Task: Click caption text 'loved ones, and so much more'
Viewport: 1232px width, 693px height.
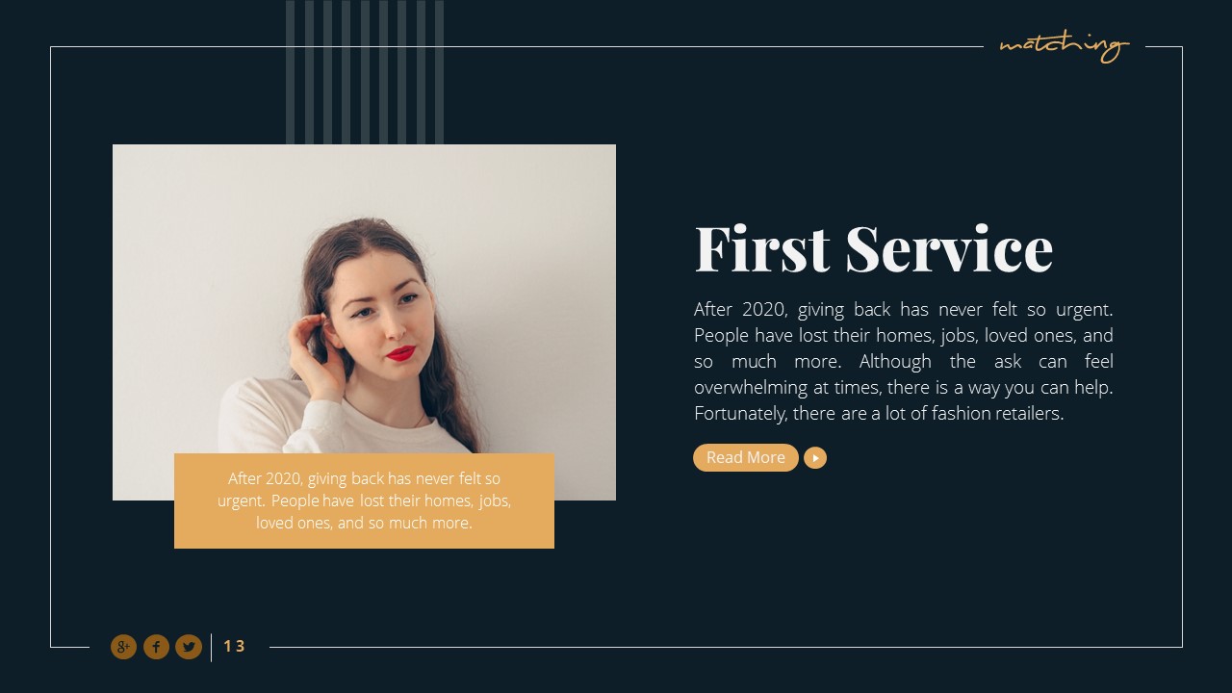Action: (x=364, y=524)
